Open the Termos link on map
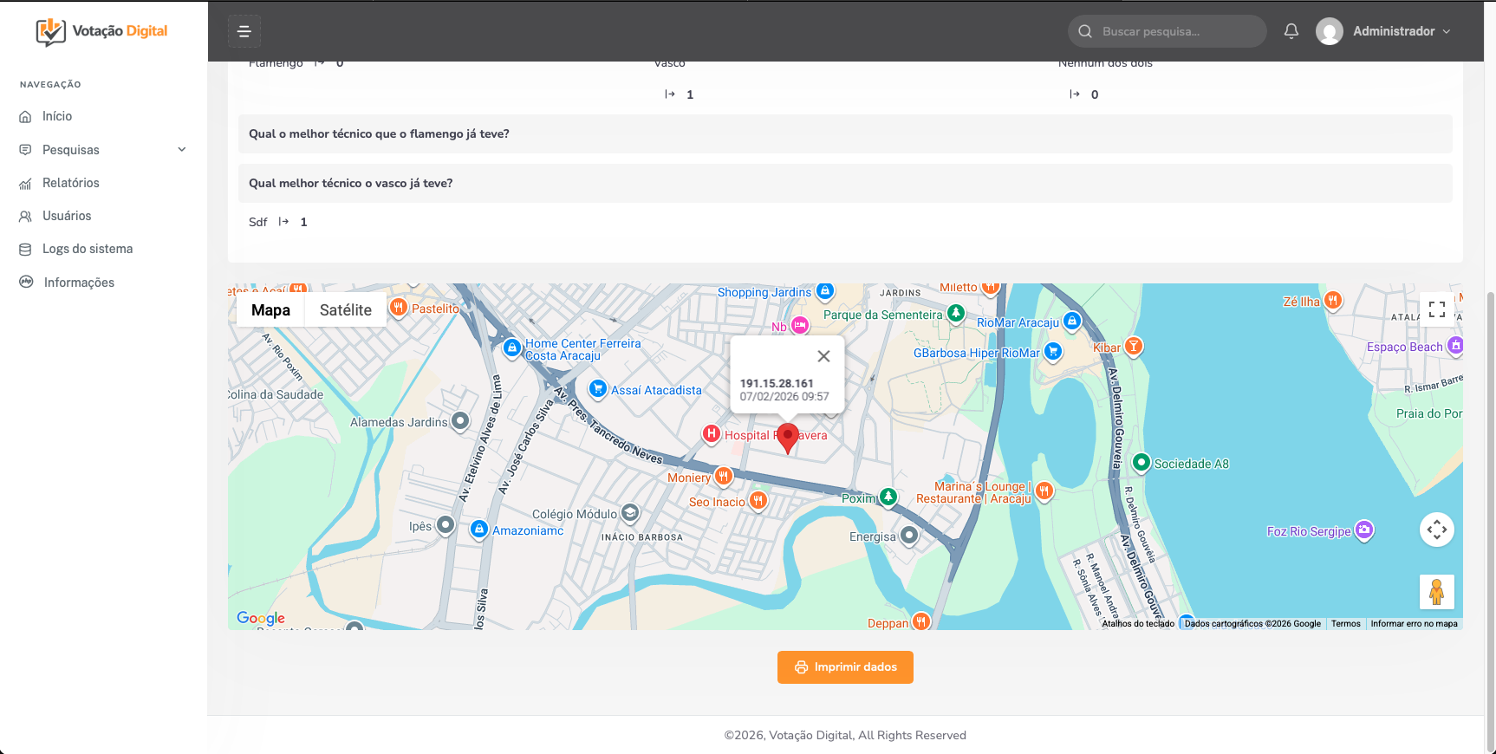The height and width of the screenshot is (754, 1496). point(1345,624)
